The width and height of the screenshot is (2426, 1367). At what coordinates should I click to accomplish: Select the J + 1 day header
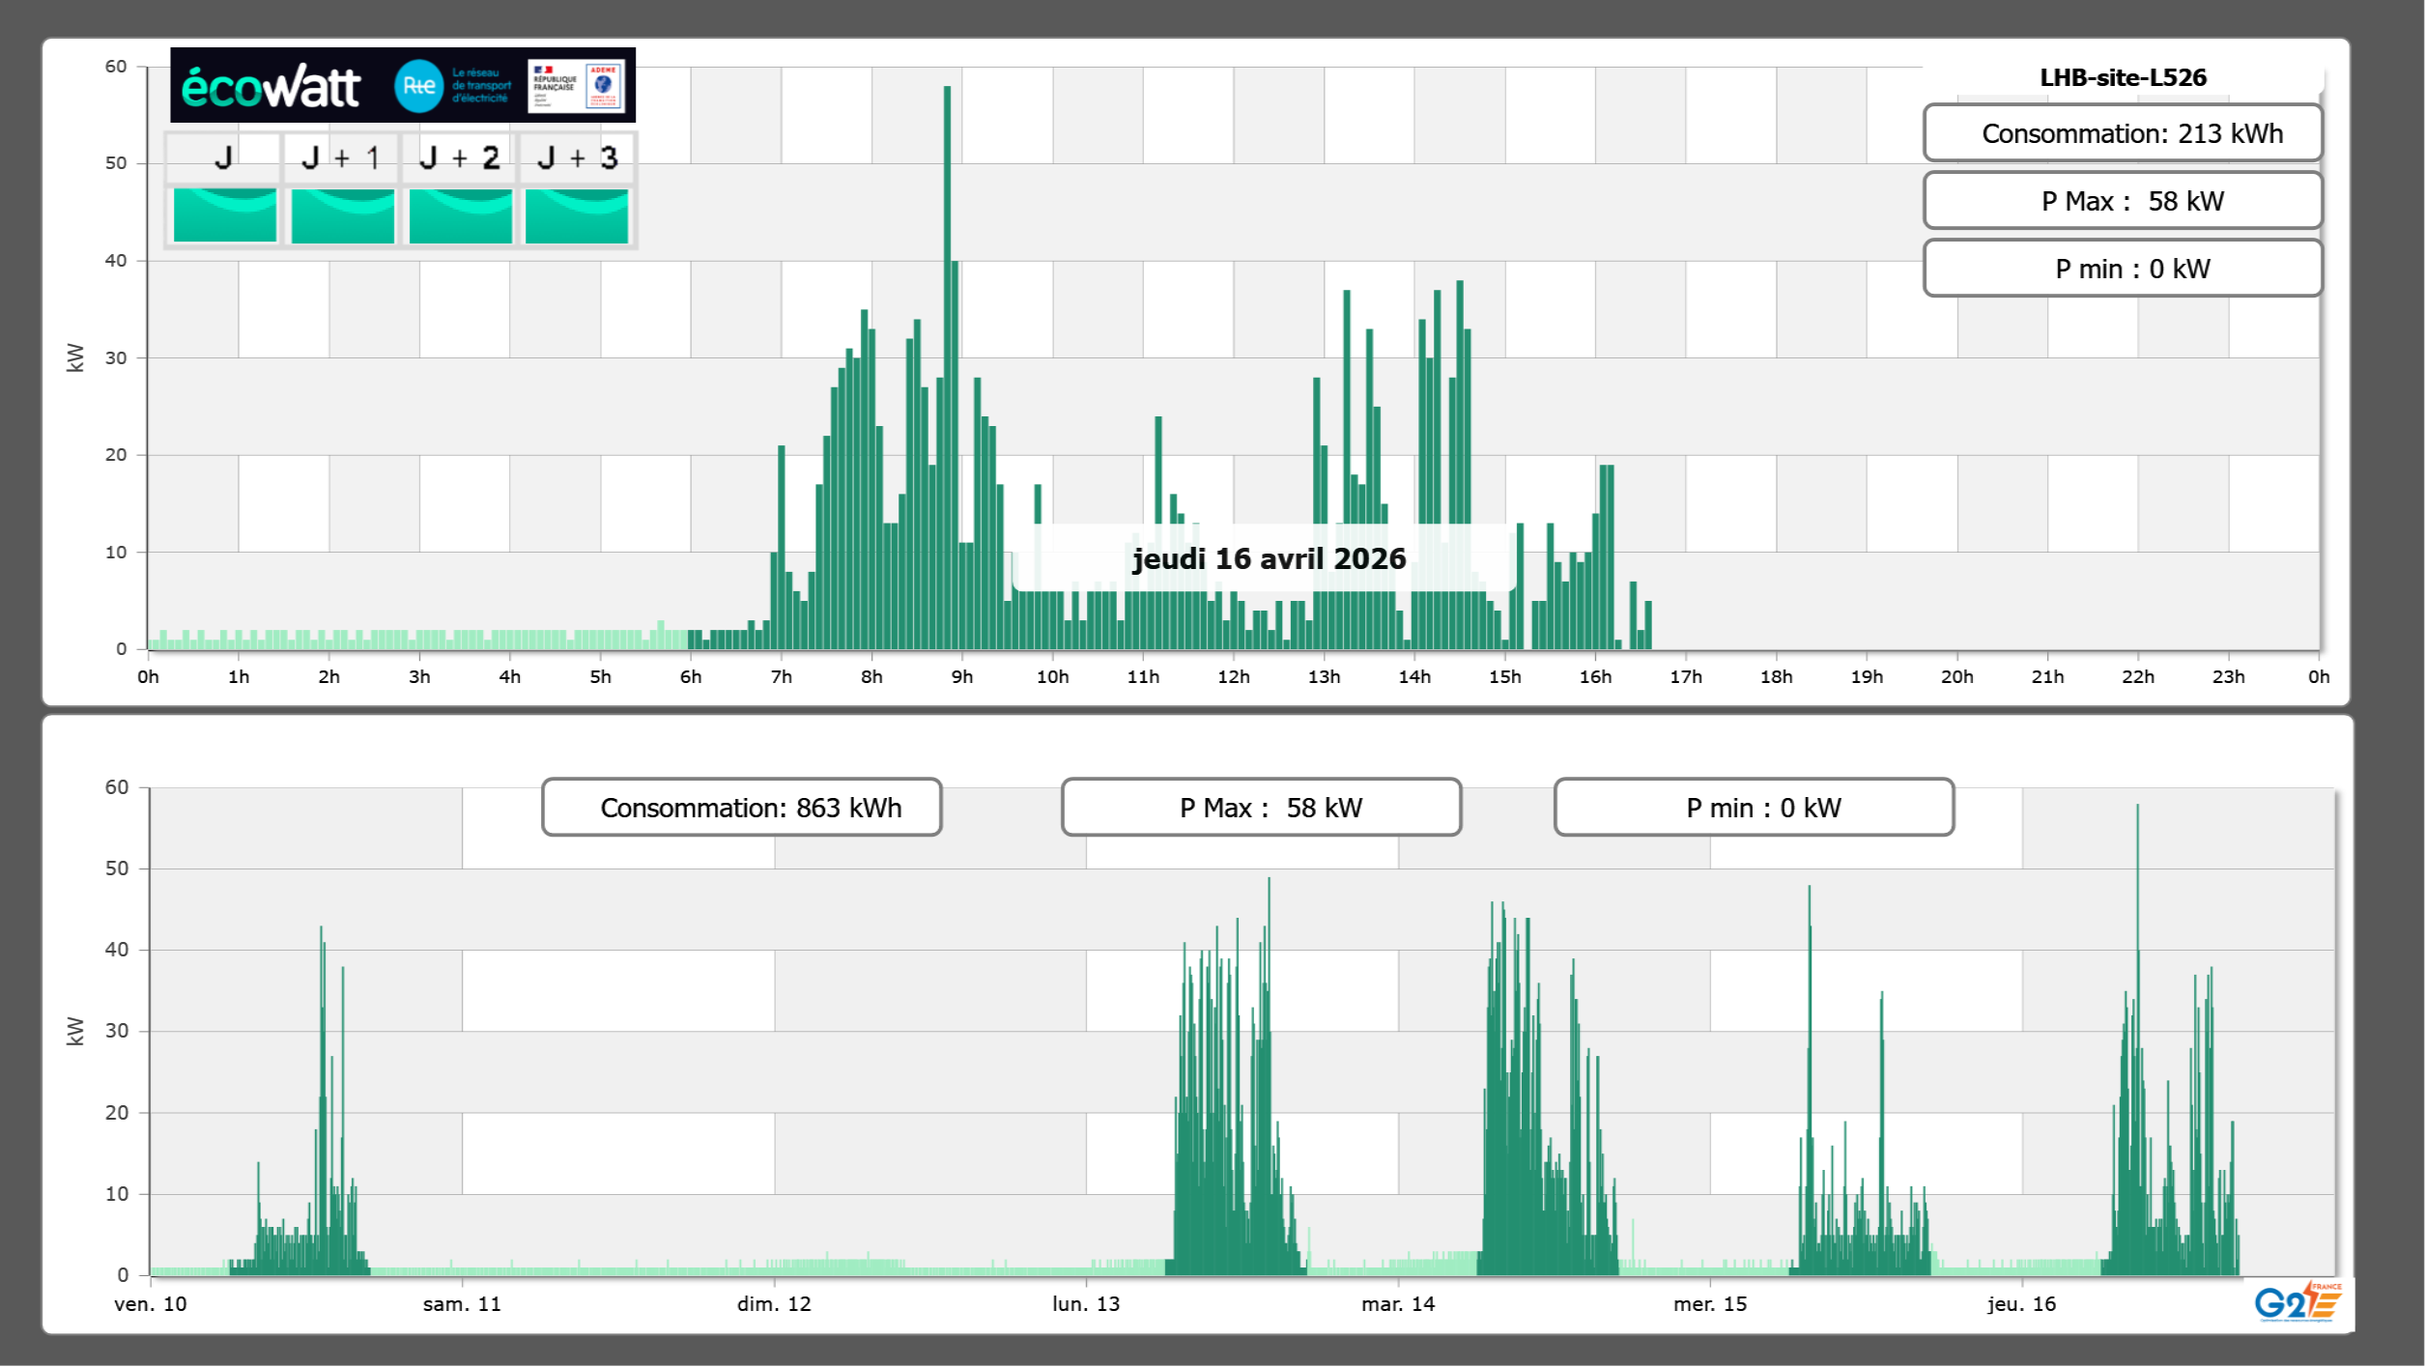[x=341, y=157]
